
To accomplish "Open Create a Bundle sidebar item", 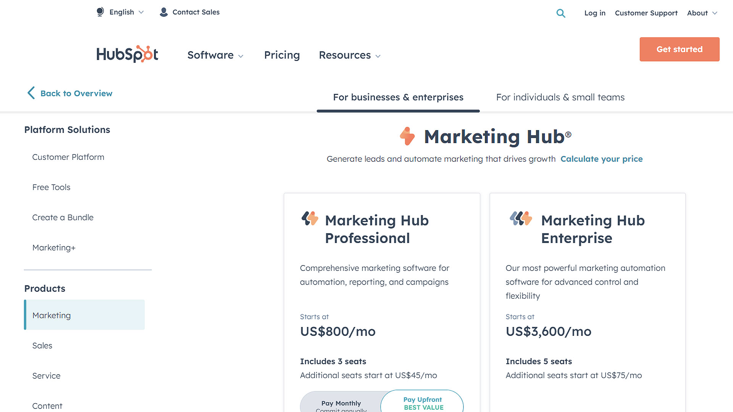I will (x=63, y=217).
